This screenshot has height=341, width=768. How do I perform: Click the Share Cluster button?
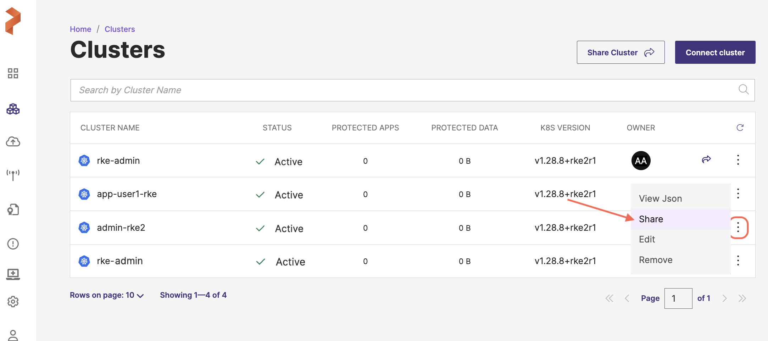click(620, 52)
